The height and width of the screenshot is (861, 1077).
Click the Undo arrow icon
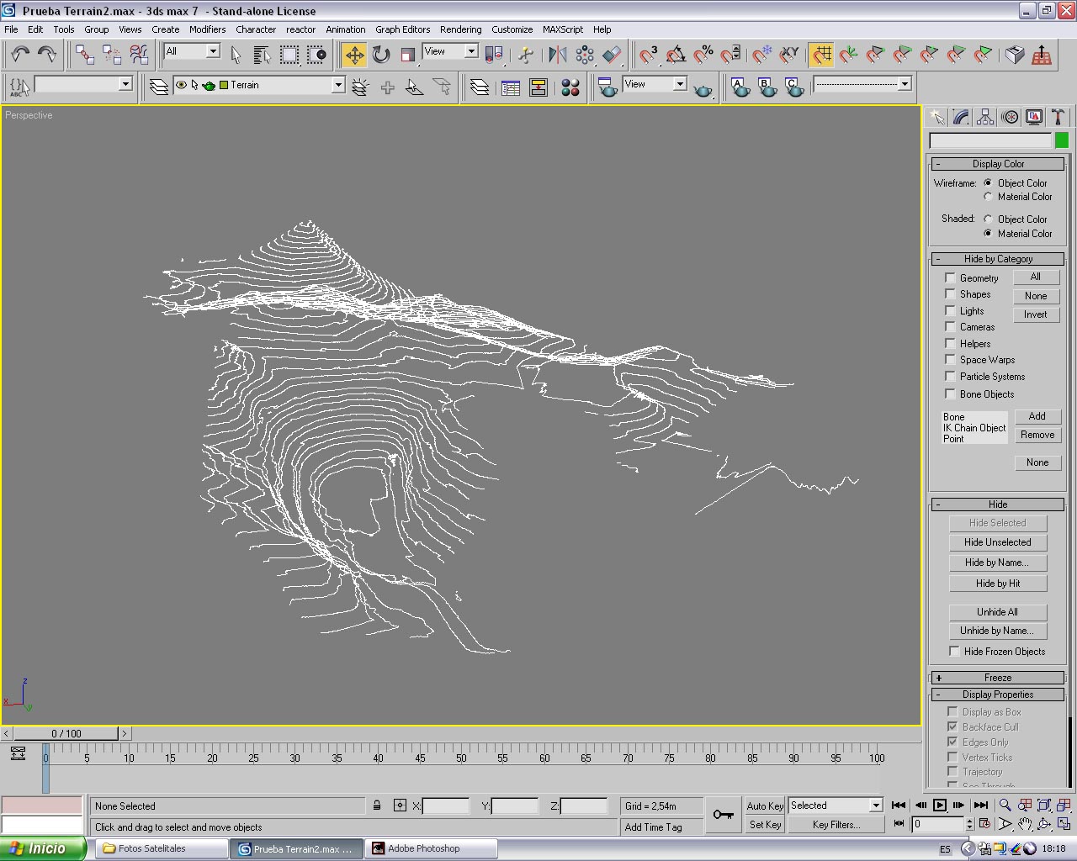20,55
